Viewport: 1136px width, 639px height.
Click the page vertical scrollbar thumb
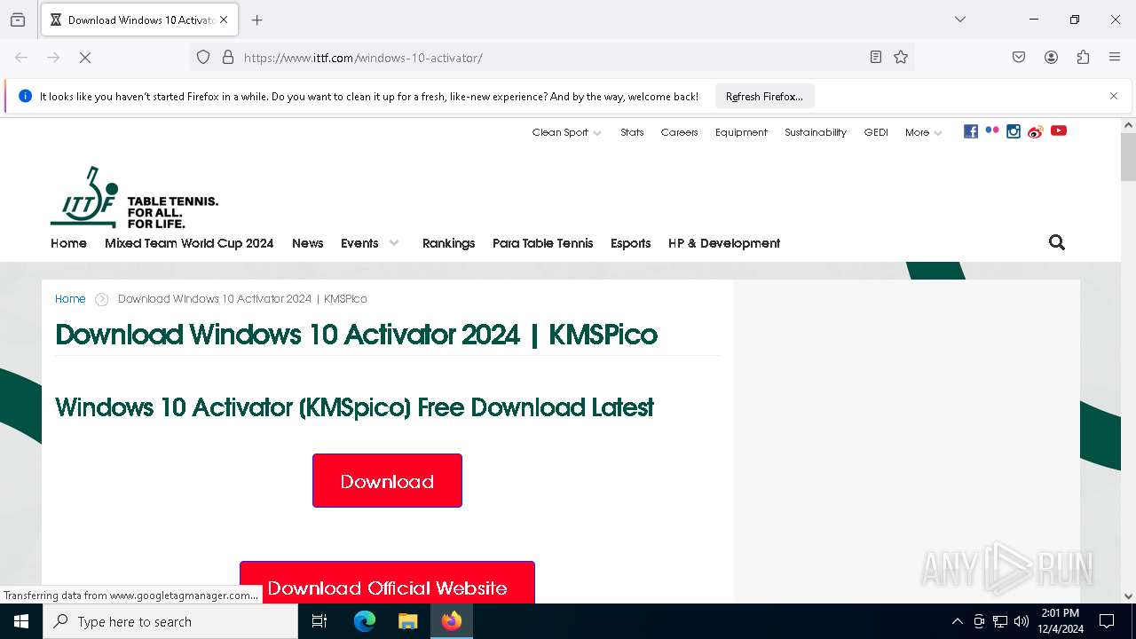(x=1128, y=157)
